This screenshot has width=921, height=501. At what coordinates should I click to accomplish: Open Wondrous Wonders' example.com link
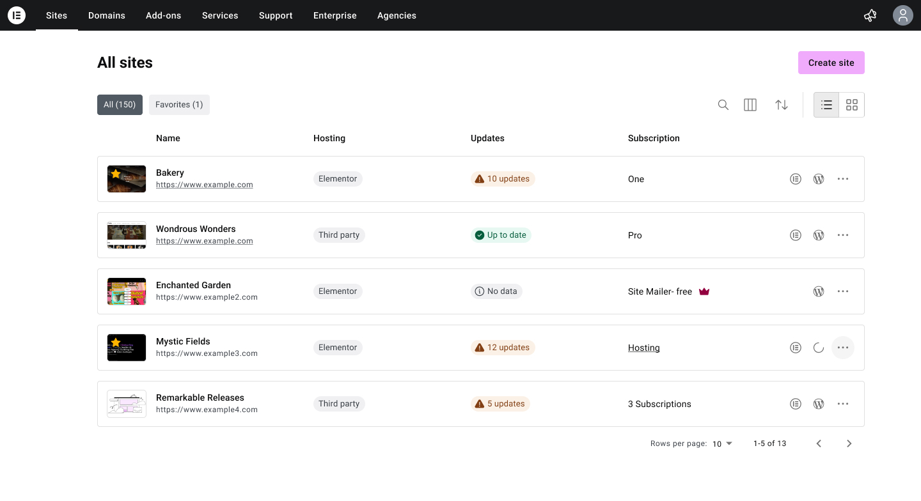(205, 241)
